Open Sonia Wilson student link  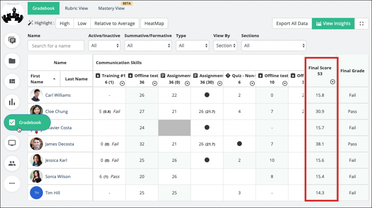coord(58,176)
